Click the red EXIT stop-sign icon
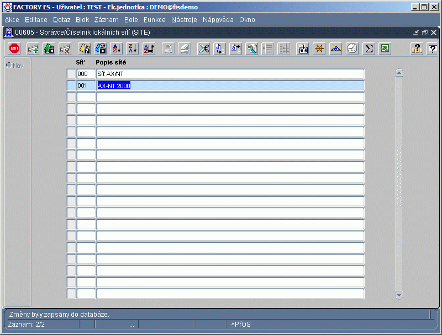The width and height of the screenshot is (442, 335). point(14,48)
